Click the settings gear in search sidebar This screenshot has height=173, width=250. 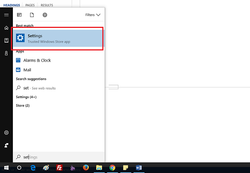coord(6,133)
